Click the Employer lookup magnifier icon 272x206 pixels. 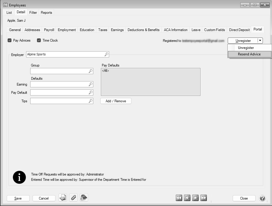point(106,54)
